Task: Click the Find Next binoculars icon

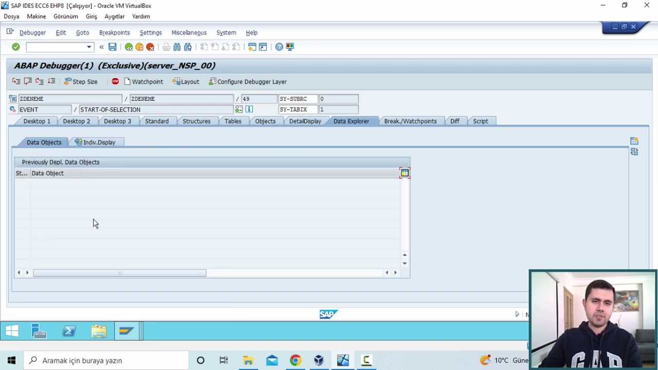Action: tap(188, 47)
